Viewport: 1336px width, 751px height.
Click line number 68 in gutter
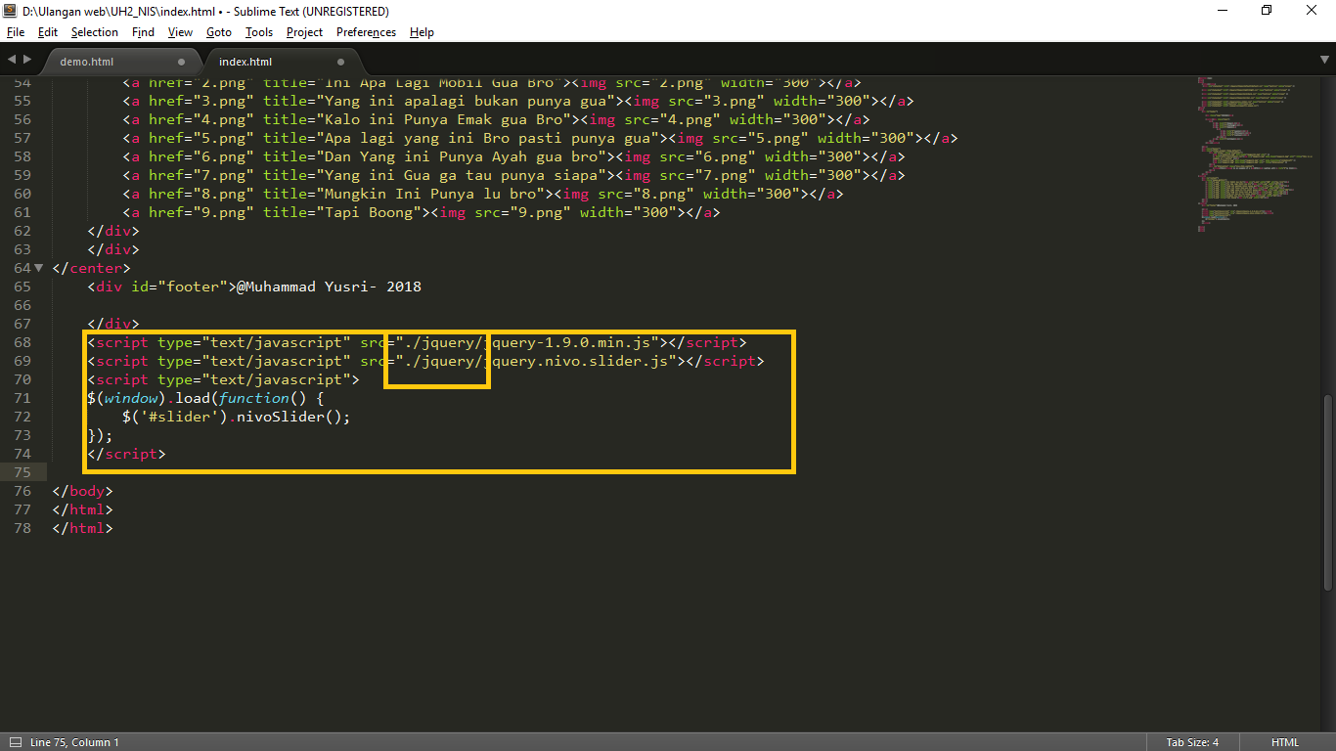21,342
